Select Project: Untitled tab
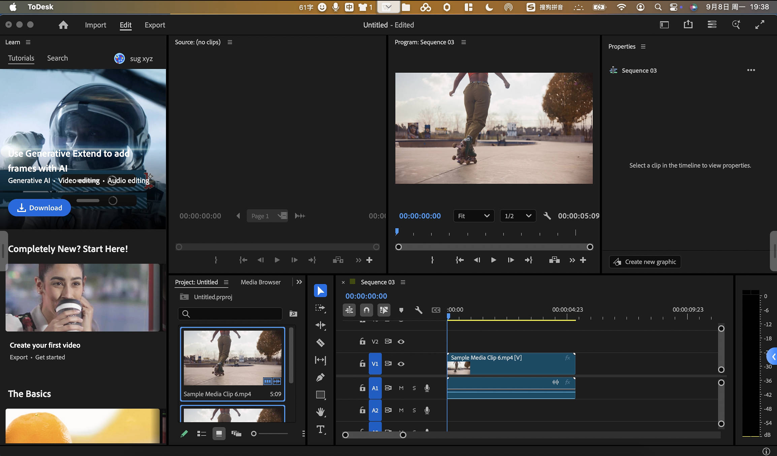 click(196, 282)
